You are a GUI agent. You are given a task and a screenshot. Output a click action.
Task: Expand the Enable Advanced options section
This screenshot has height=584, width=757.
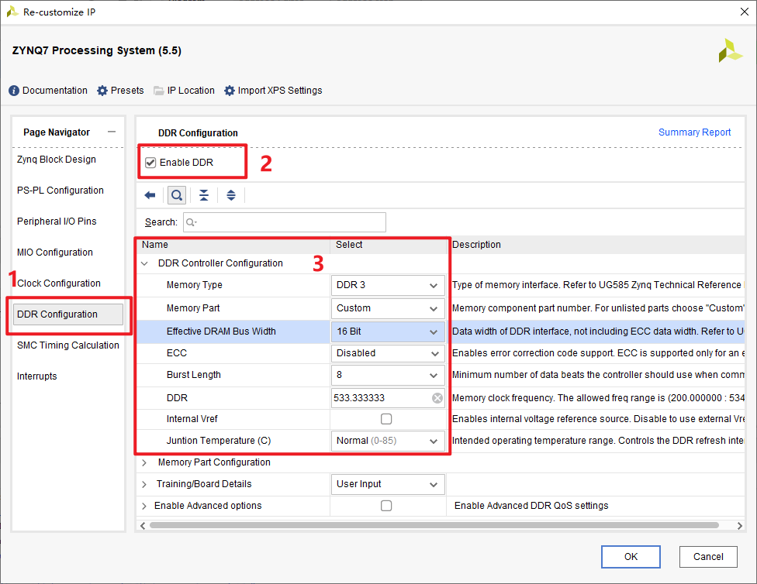[x=144, y=506]
